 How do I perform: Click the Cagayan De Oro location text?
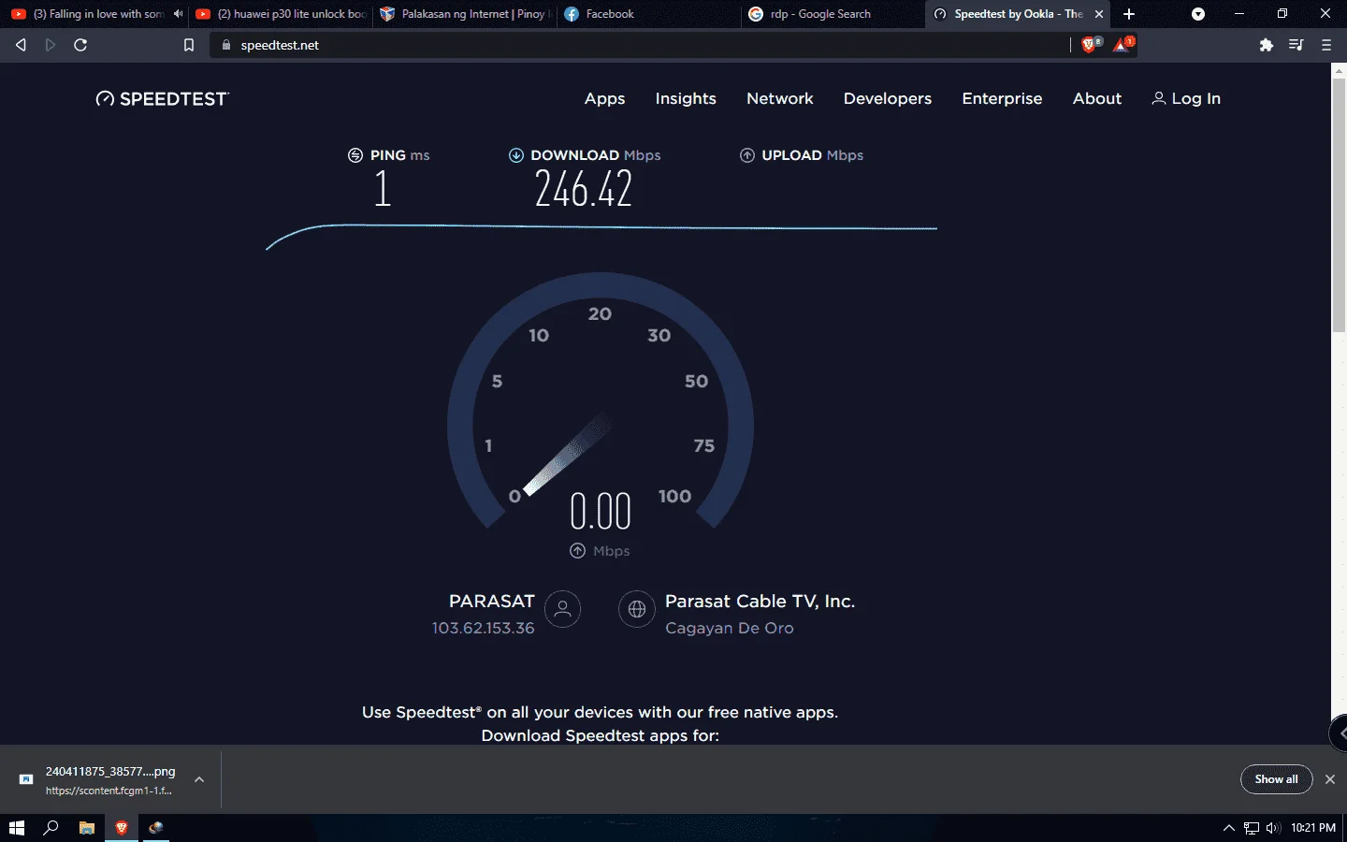pos(729,628)
